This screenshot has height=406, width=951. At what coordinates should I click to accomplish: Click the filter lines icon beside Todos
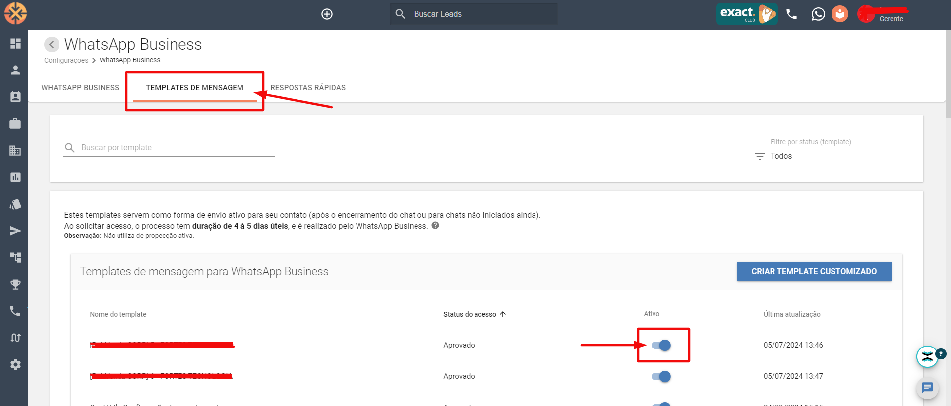[760, 156]
